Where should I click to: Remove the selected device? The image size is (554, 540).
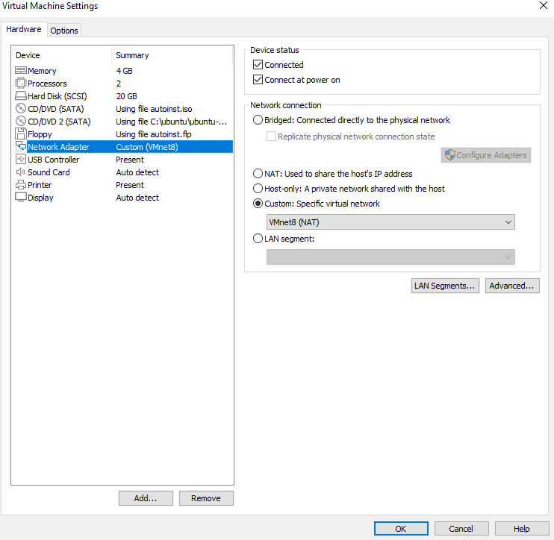206,498
